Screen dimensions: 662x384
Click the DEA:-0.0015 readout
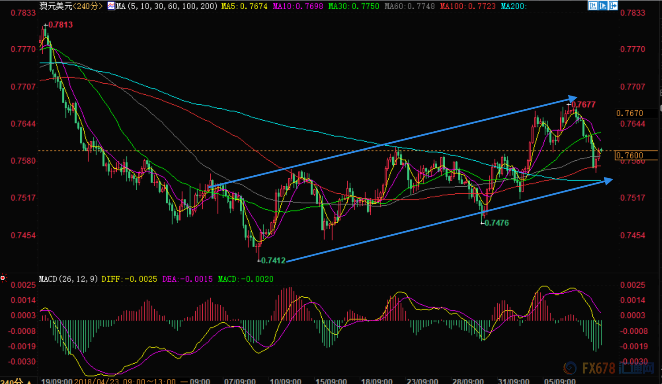pyautogui.click(x=187, y=279)
